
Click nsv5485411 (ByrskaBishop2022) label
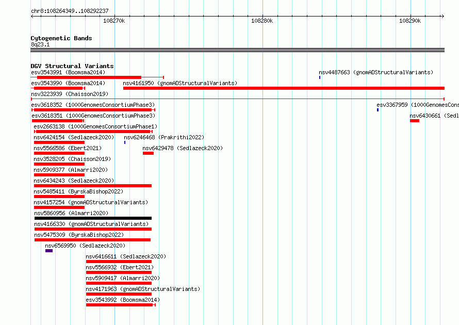point(78,191)
